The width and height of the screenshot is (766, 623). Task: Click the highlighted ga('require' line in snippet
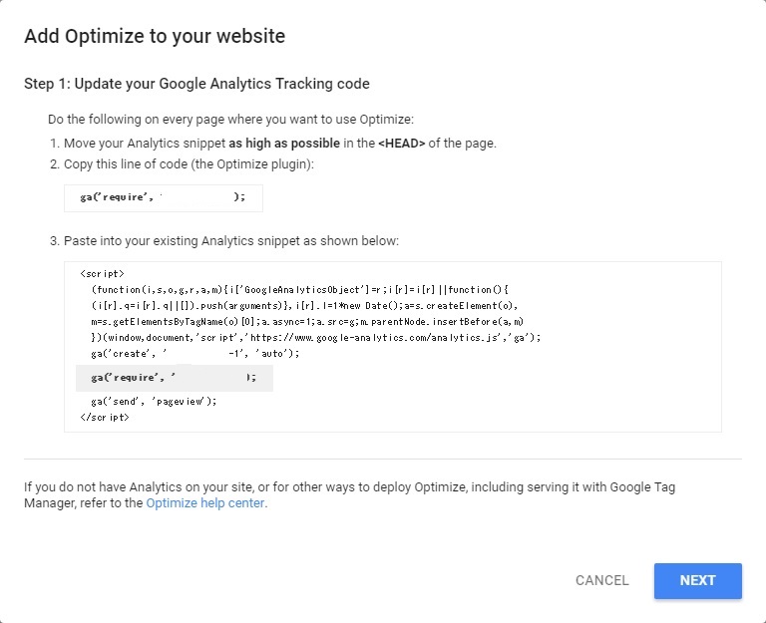click(174, 378)
